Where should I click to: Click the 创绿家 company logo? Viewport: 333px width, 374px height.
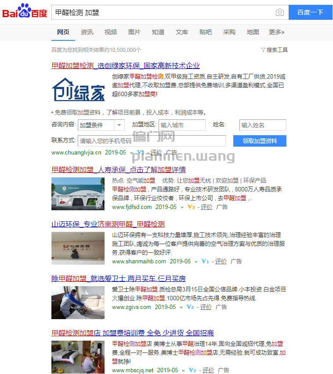(x=78, y=90)
